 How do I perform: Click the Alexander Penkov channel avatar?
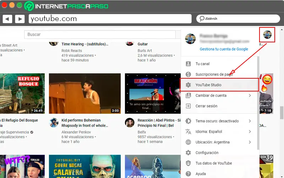coord(54,122)
